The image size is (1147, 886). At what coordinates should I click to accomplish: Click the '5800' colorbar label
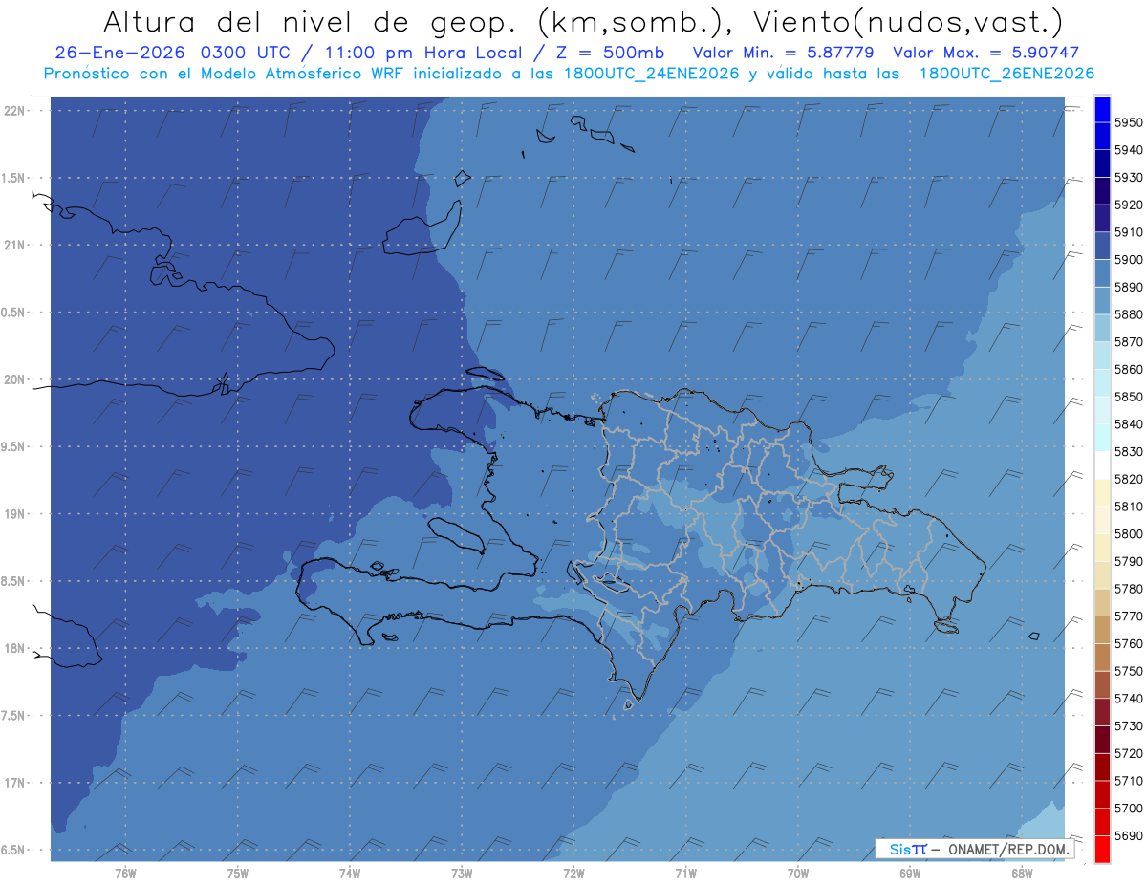pos(1129,533)
